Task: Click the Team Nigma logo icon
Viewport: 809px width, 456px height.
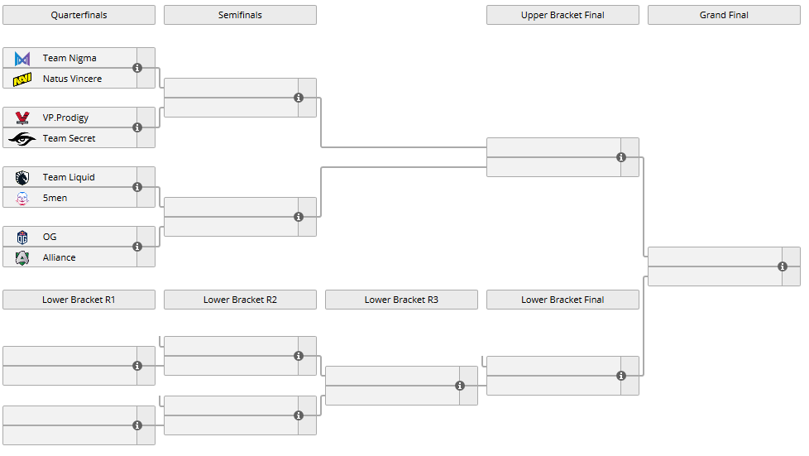Action: (x=22, y=59)
